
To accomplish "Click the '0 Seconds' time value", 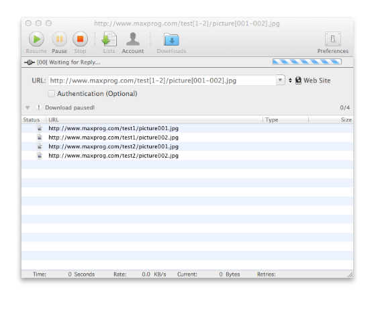I will coord(81,274).
